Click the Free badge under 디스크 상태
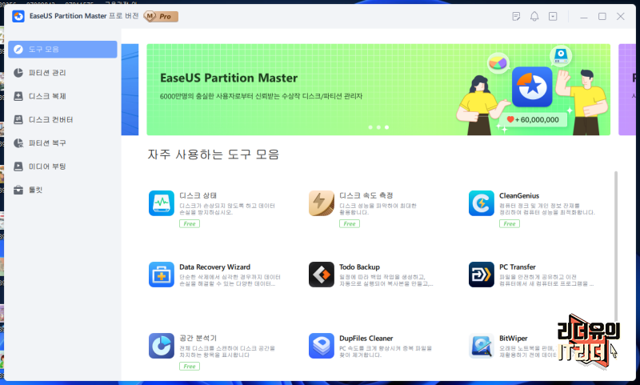Viewport: 640px width, 385px height. pos(190,224)
